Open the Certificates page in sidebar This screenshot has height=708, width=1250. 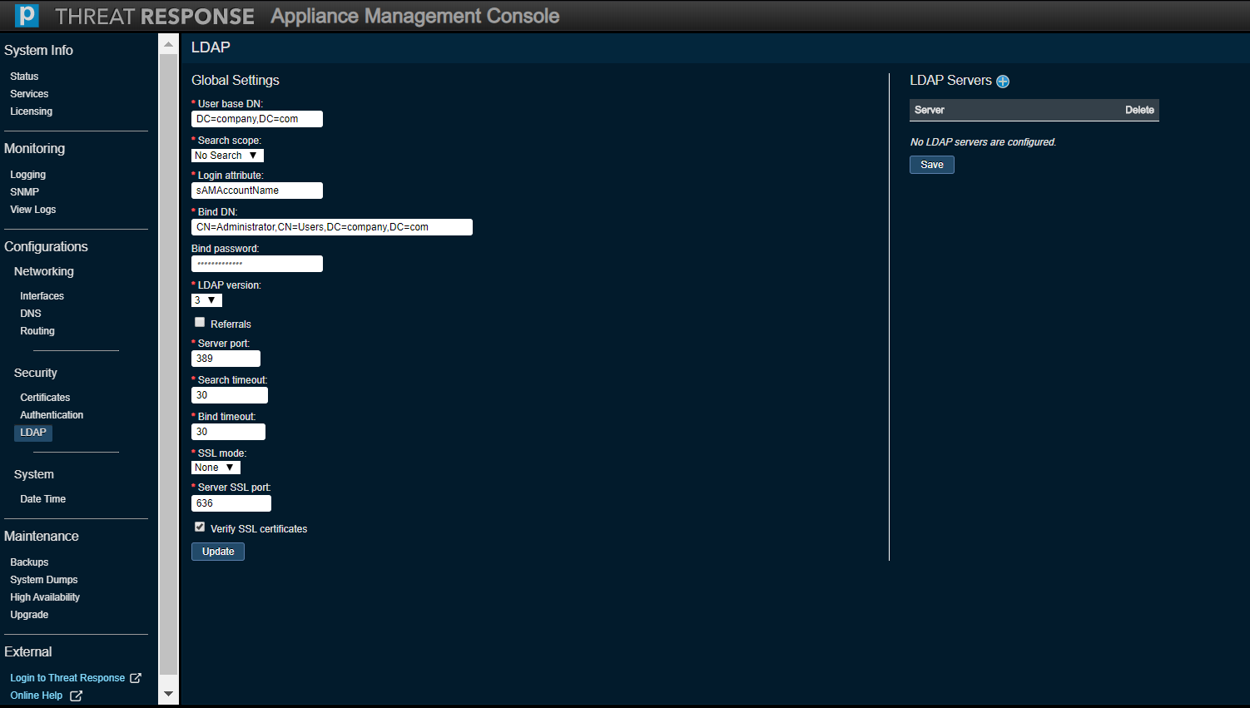[x=45, y=398]
